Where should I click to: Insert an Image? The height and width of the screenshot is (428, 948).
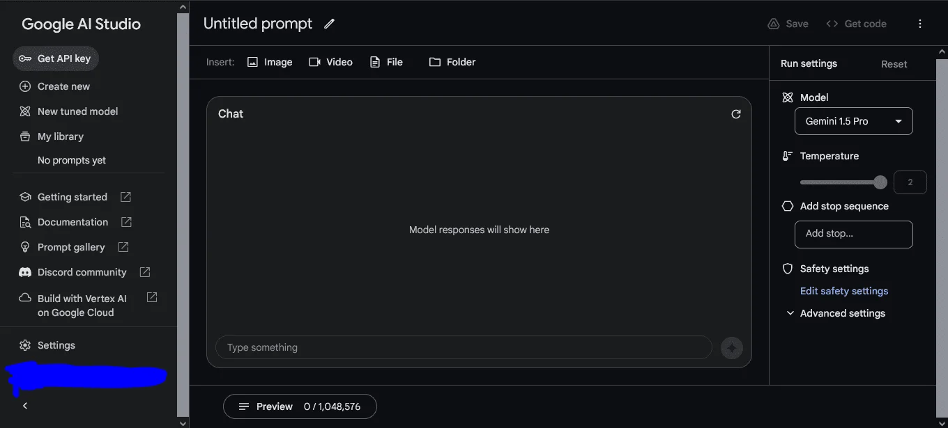click(x=270, y=62)
